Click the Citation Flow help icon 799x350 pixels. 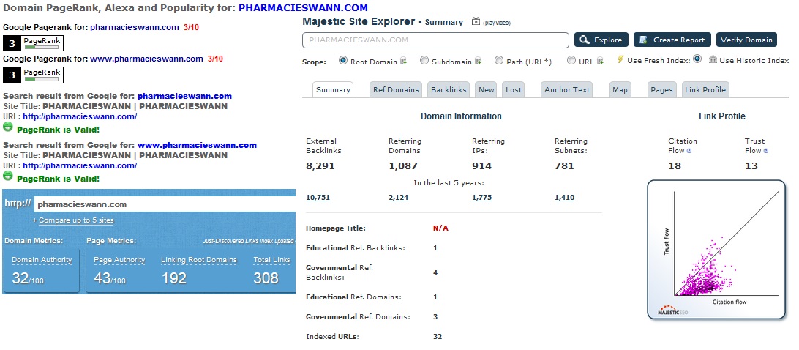point(689,151)
